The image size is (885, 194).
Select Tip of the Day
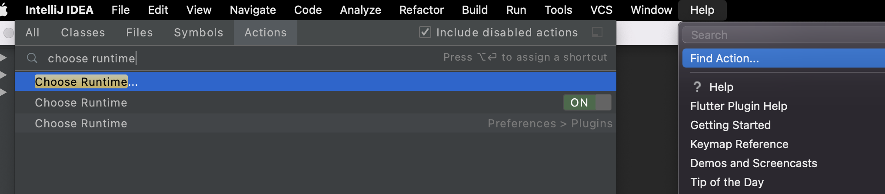tap(727, 182)
